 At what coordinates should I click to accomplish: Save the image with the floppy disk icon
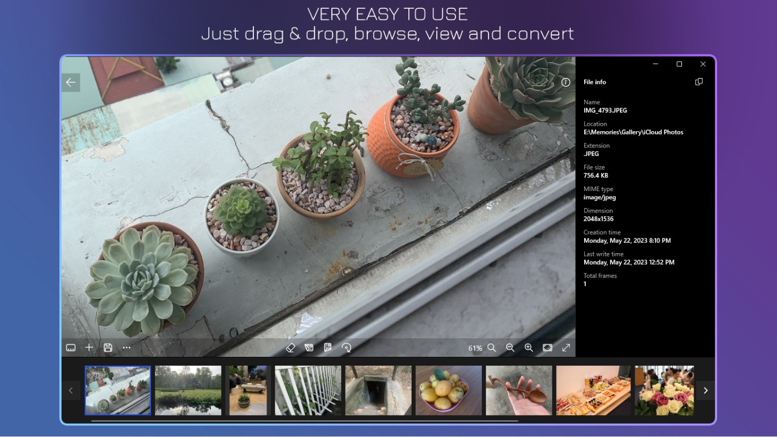[108, 348]
